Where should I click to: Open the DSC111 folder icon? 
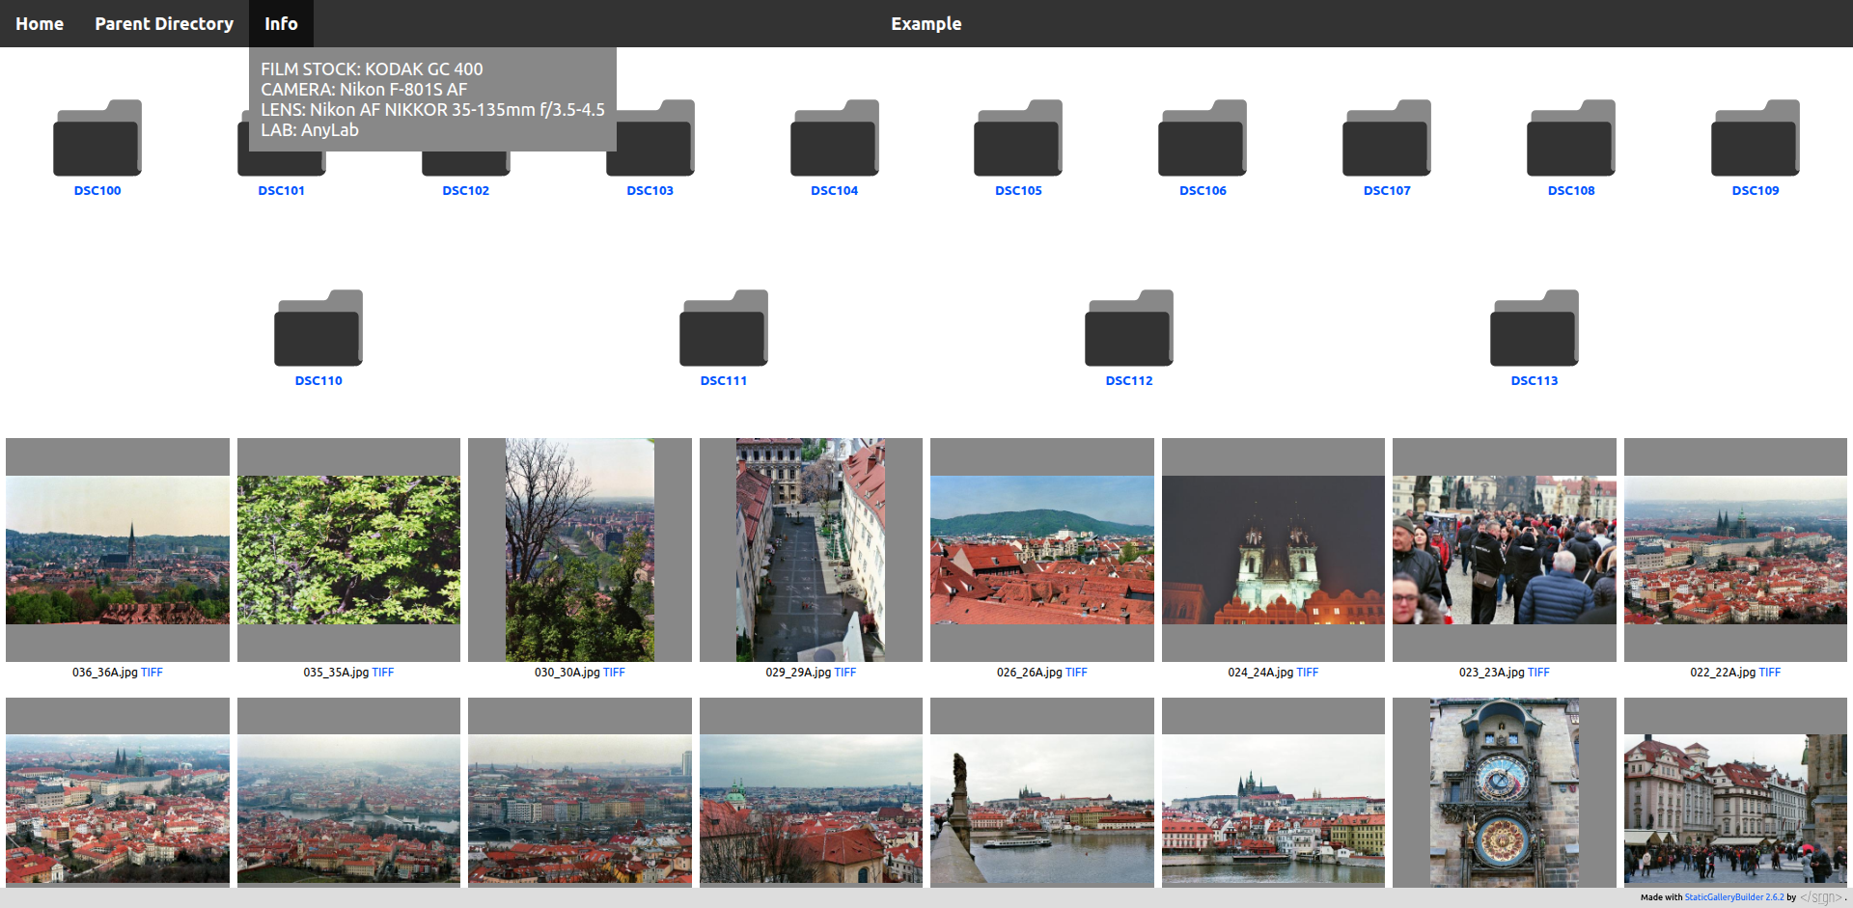[x=724, y=328]
